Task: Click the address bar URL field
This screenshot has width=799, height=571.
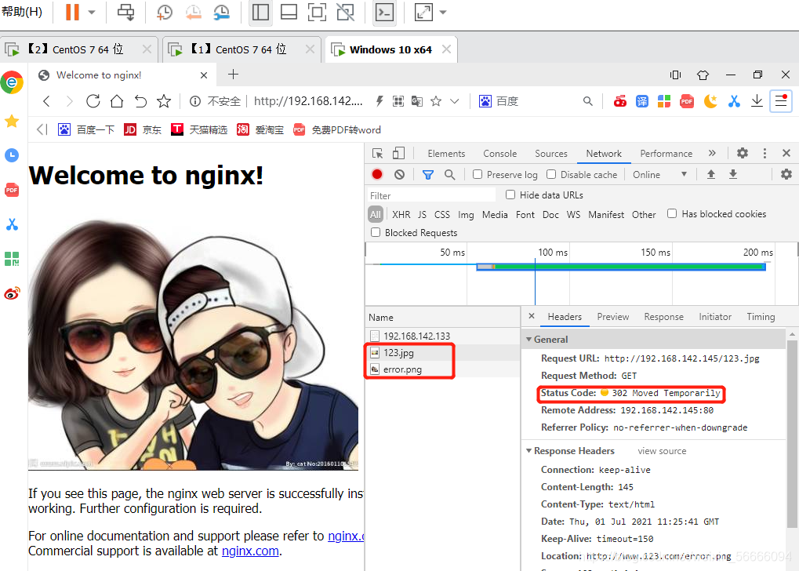Action: coord(308,101)
